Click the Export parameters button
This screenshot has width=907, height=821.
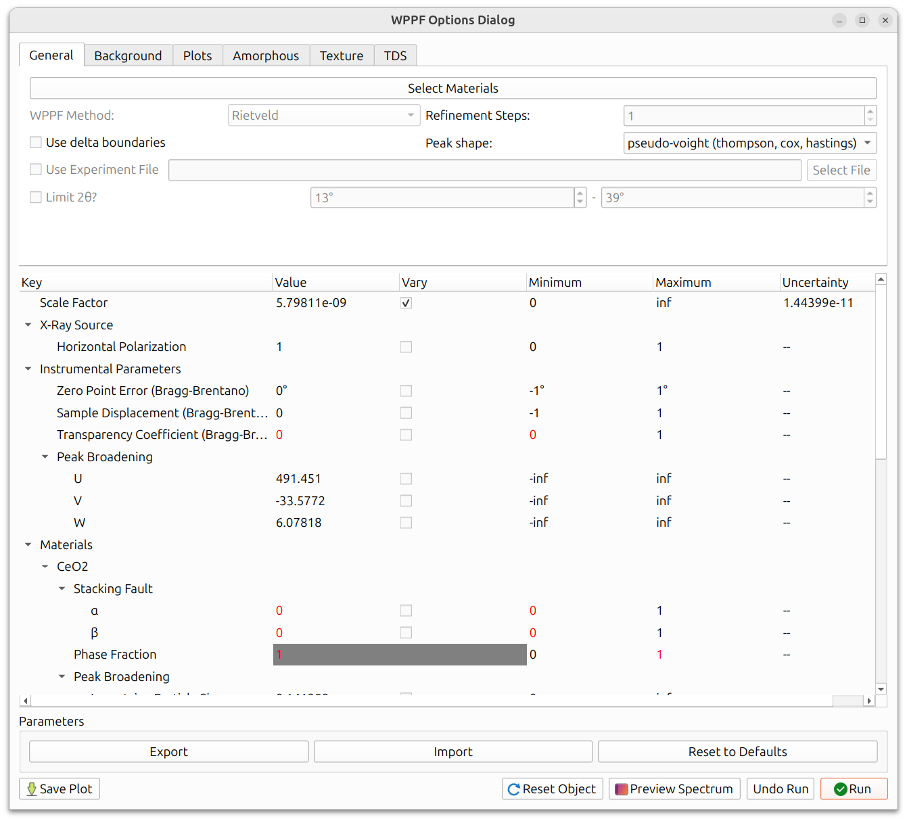click(x=169, y=752)
